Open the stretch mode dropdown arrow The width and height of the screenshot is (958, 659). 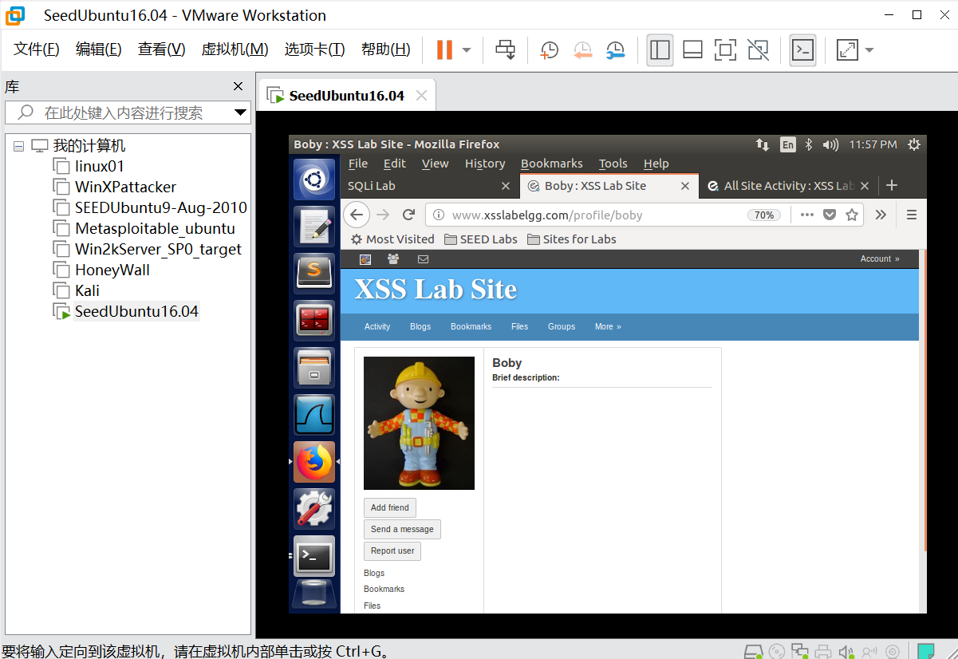click(869, 50)
